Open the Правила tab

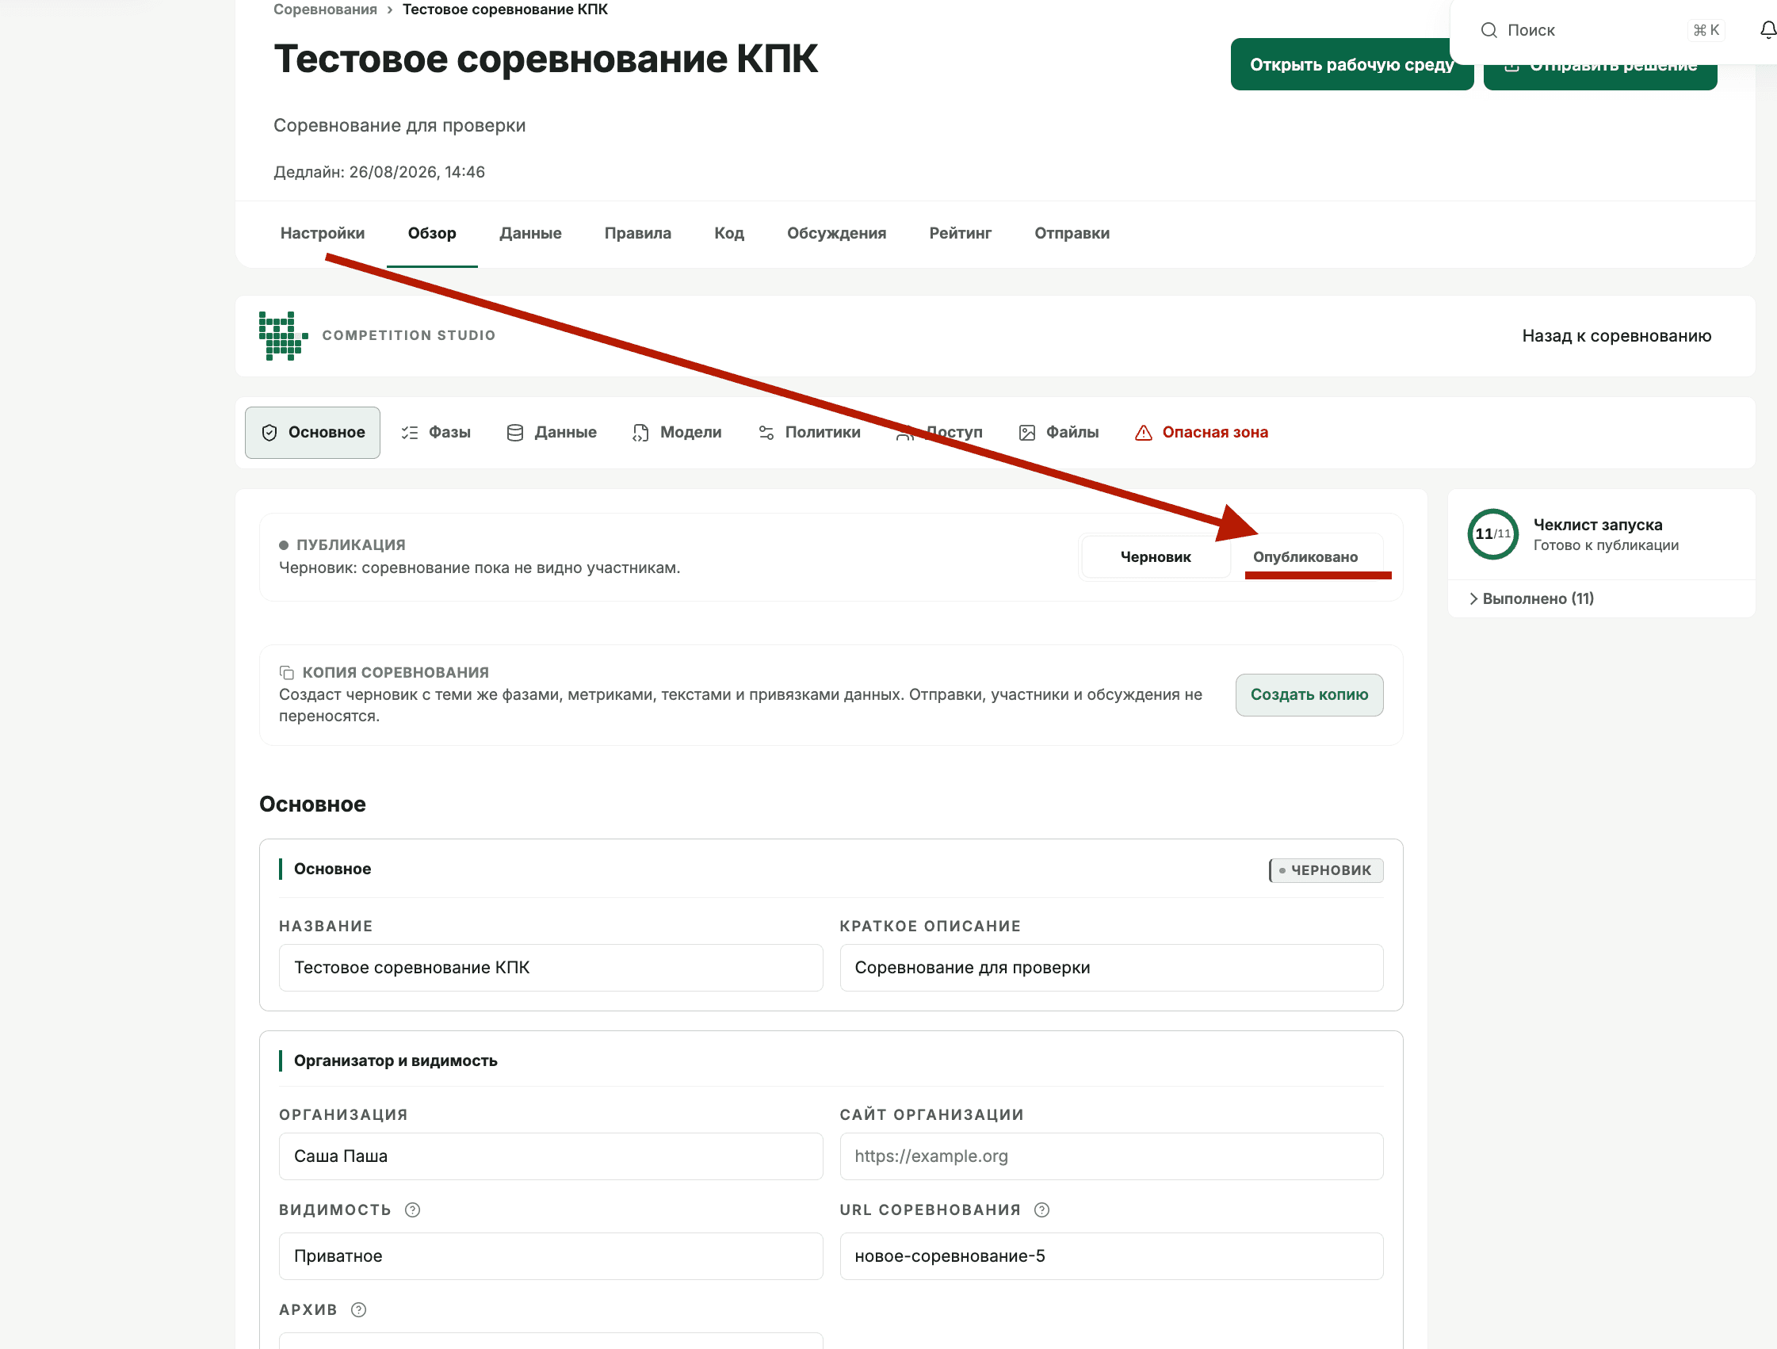pyautogui.click(x=638, y=233)
